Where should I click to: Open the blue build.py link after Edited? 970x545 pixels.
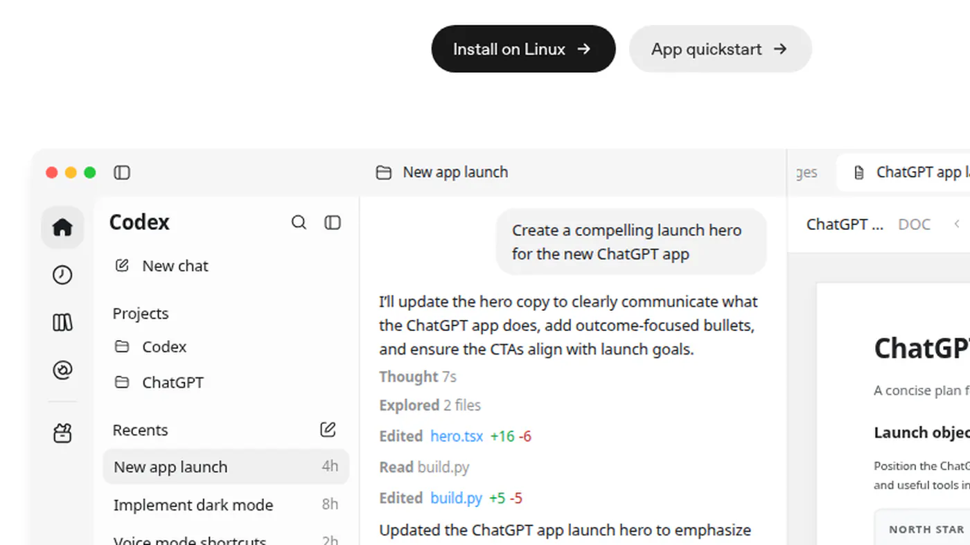point(457,498)
